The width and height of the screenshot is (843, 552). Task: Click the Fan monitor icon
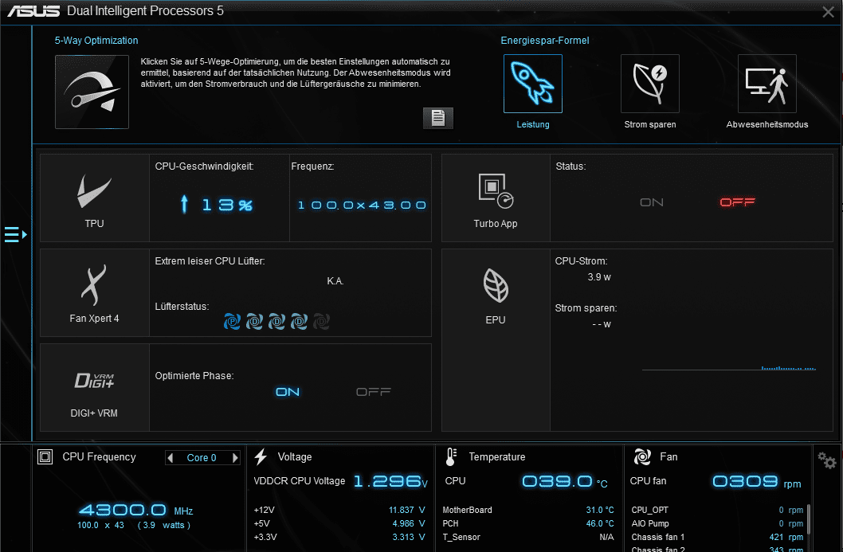pos(642,457)
